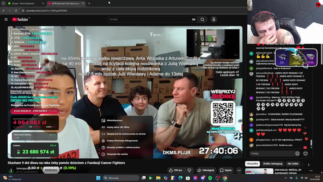Reload the page
This screenshot has height=182, width=323.
point(16,11)
